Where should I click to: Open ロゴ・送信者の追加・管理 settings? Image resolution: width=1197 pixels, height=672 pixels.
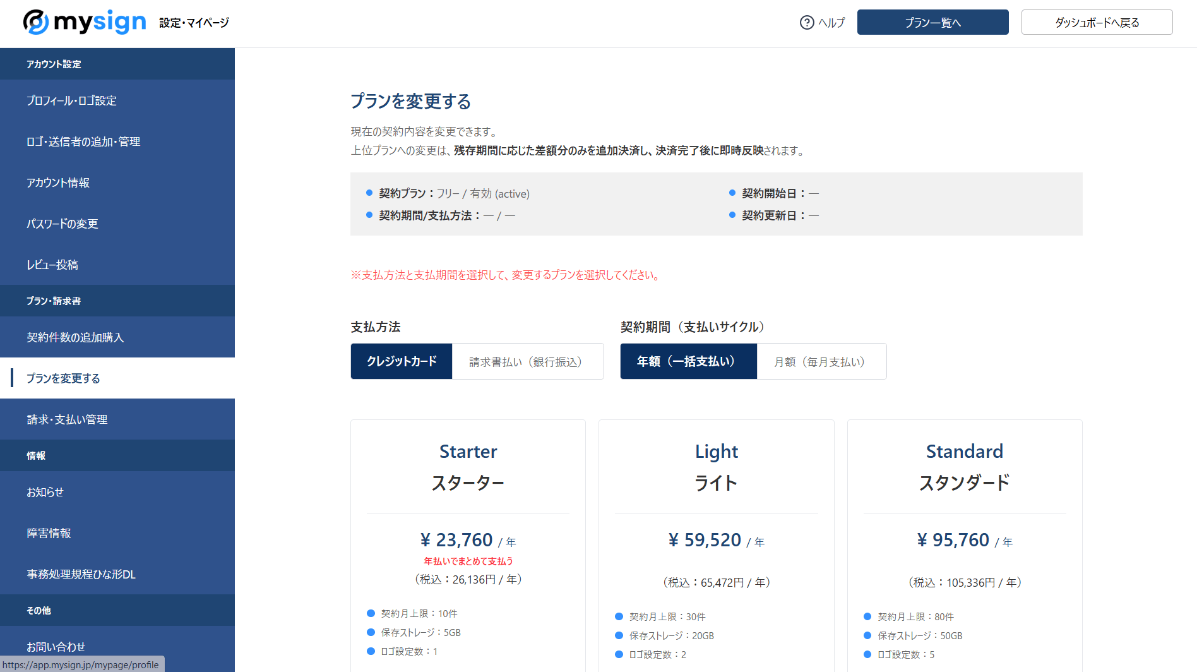tap(83, 141)
